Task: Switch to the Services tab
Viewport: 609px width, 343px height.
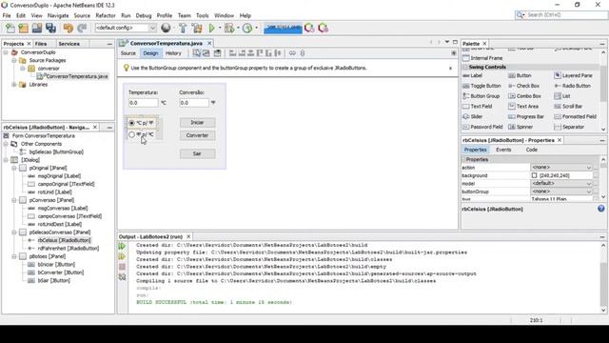Action: coord(69,44)
